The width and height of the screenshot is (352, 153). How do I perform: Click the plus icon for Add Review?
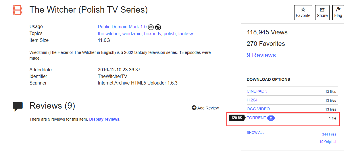click(194, 108)
